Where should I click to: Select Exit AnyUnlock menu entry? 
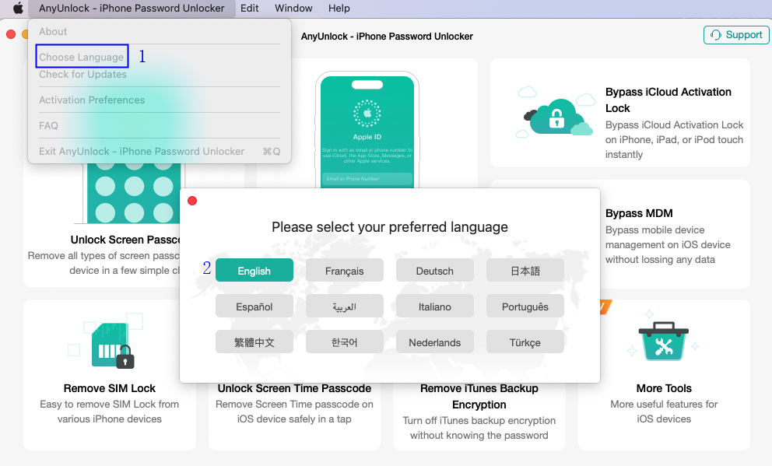click(x=160, y=152)
